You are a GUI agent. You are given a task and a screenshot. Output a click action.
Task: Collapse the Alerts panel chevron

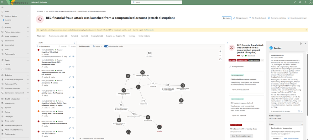point(74,43)
